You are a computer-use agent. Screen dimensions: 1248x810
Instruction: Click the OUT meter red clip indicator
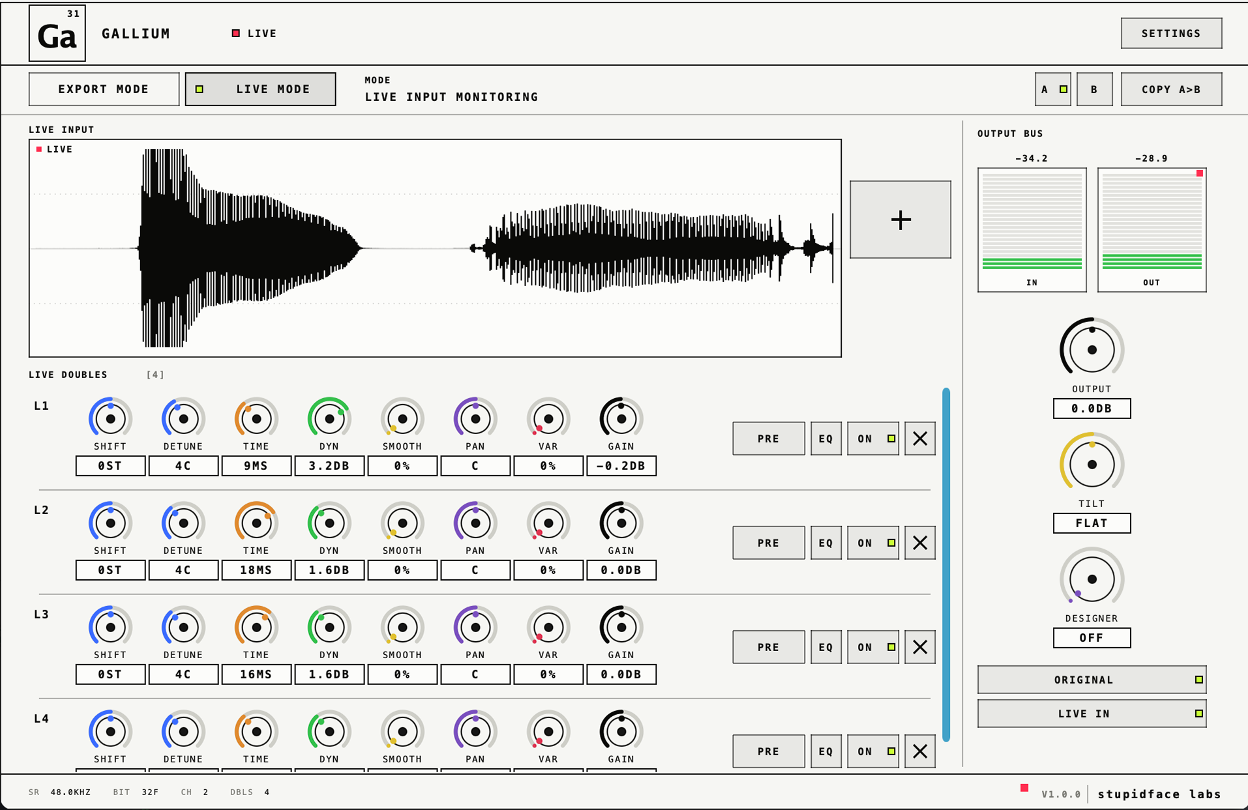[x=1199, y=173]
